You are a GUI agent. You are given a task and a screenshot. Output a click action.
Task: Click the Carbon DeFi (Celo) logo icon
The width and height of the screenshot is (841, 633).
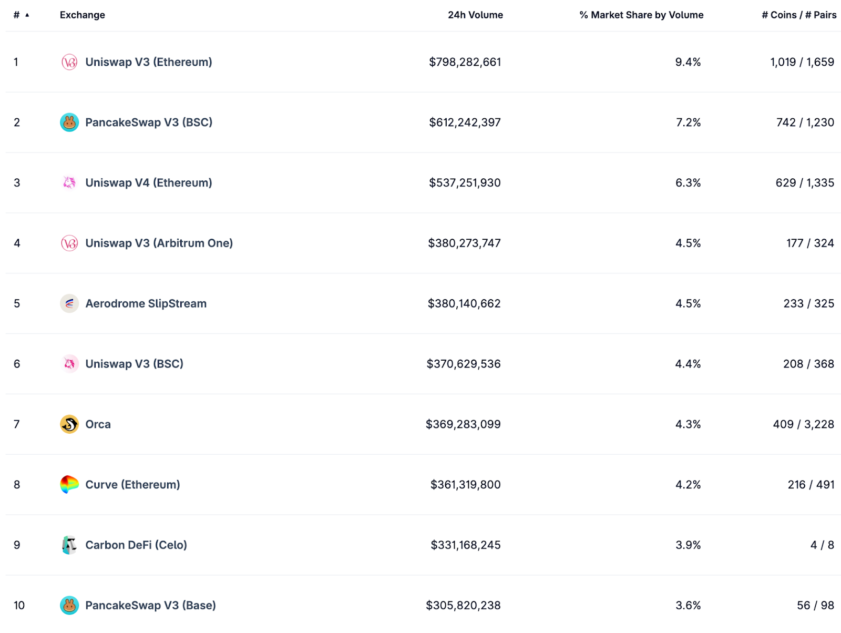(69, 545)
